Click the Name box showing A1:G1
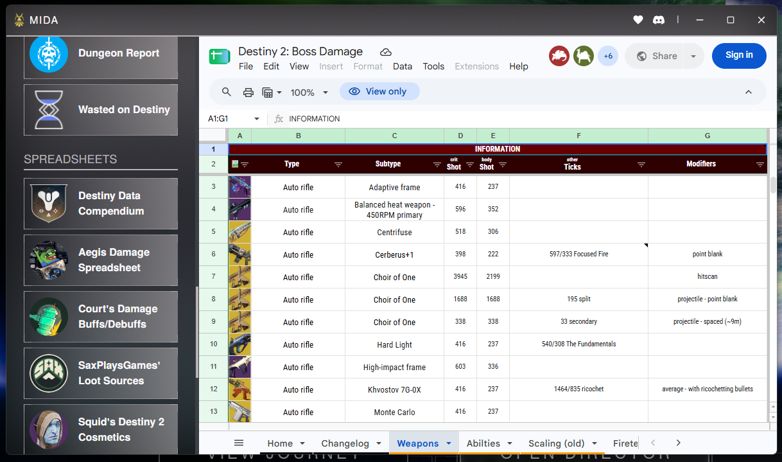 [x=227, y=119]
